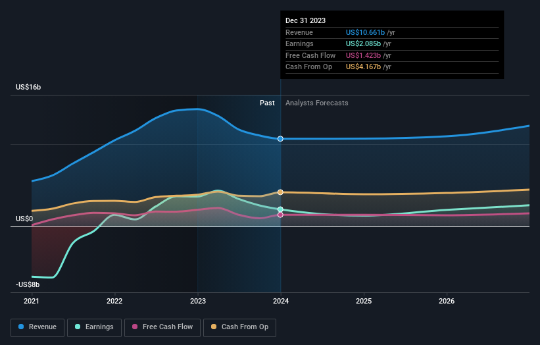540x345 pixels.
Task: Toggle the Earnings series in the legend
Action: pos(94,327)
